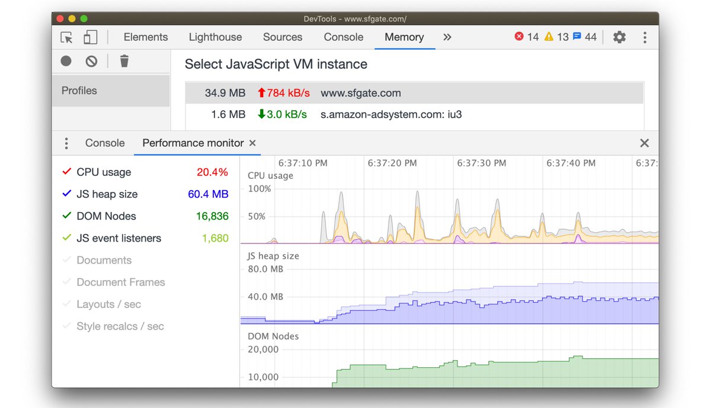Select the www.sfgate.com VM instance row

click(x=414, y=93)
